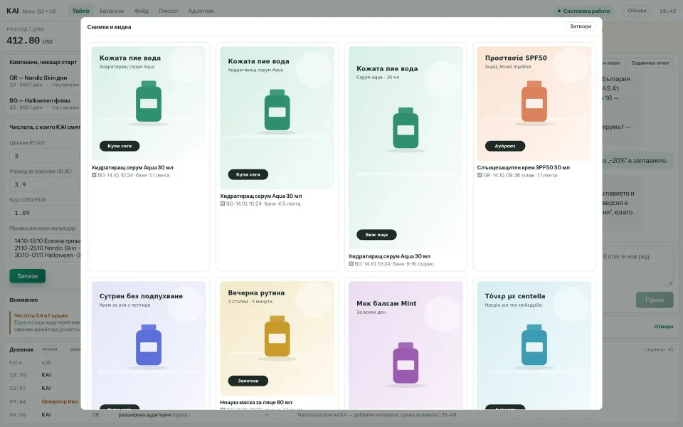Viewport: 683px width, 427px height.
Task: Click into the Промоционален календар text area
Action: click(x=45, y=248)
